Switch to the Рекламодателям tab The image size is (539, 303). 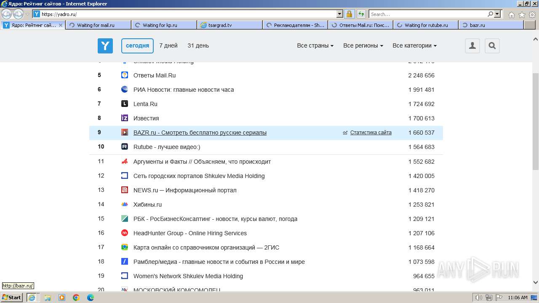pos(295,25)
